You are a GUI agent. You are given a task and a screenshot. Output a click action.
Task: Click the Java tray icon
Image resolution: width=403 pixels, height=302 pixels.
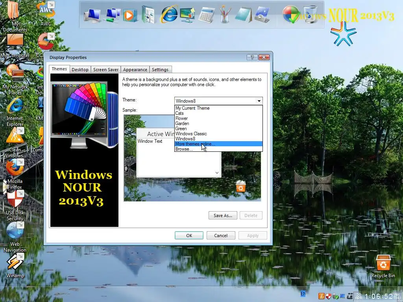coord(321,296)
